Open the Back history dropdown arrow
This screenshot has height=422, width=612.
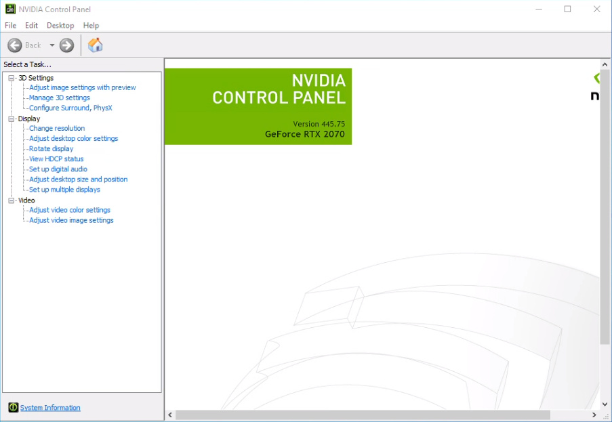click(x=52, y=45)
